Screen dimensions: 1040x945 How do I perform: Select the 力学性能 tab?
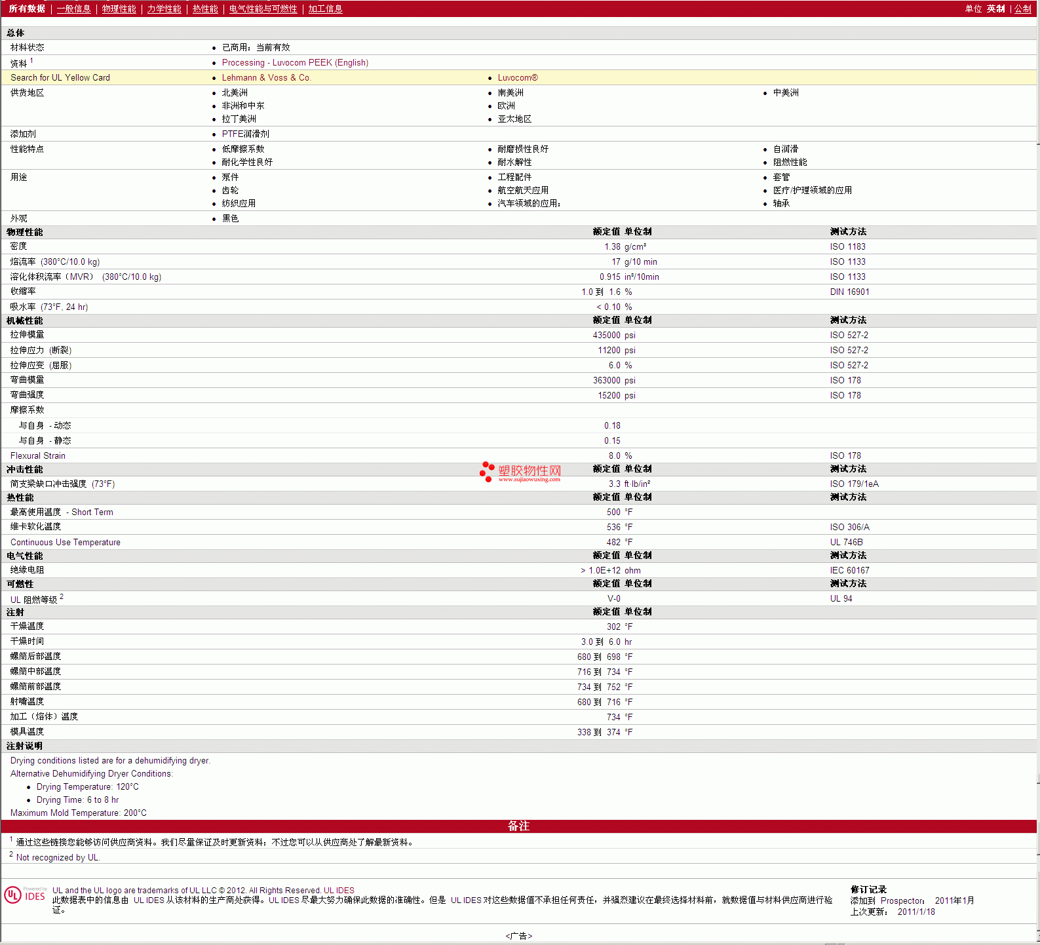pos(164,9)
